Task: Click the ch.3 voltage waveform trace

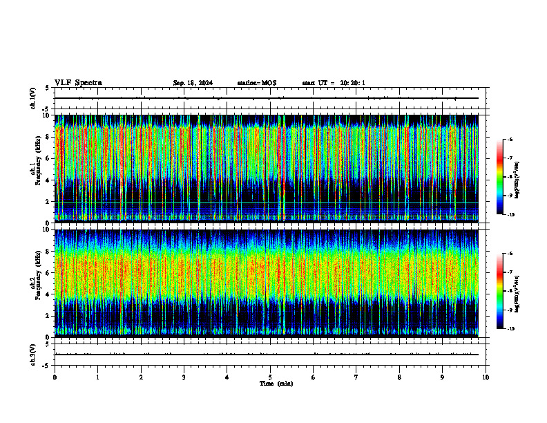Action: (266, 355)
